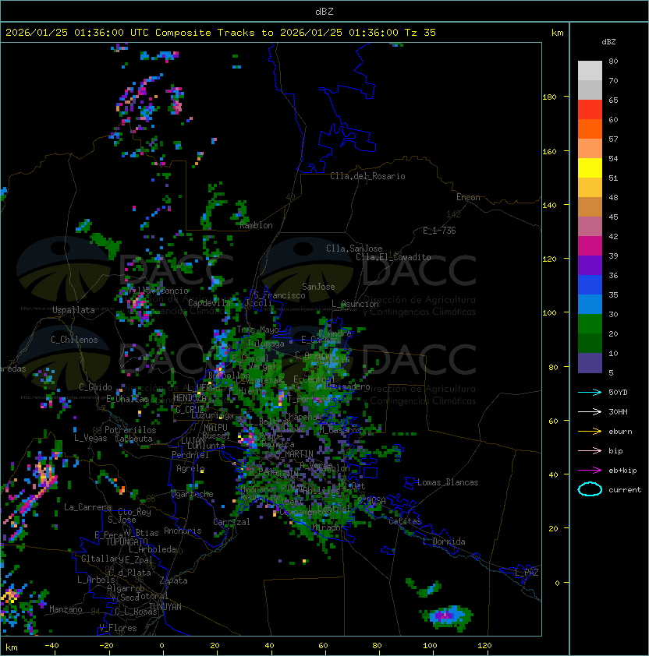Click the Anchoris map label
Image resolution: width=649 pixels, height=656 pixels.
point(183,531)
